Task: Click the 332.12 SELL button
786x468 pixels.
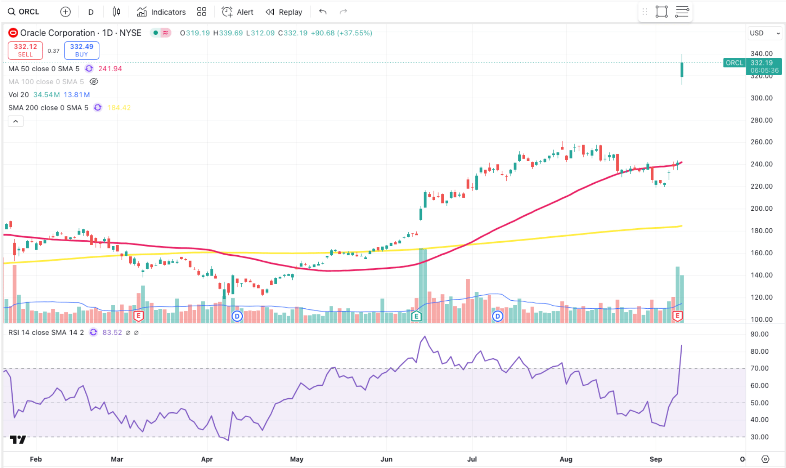Action: coord(26,50)
